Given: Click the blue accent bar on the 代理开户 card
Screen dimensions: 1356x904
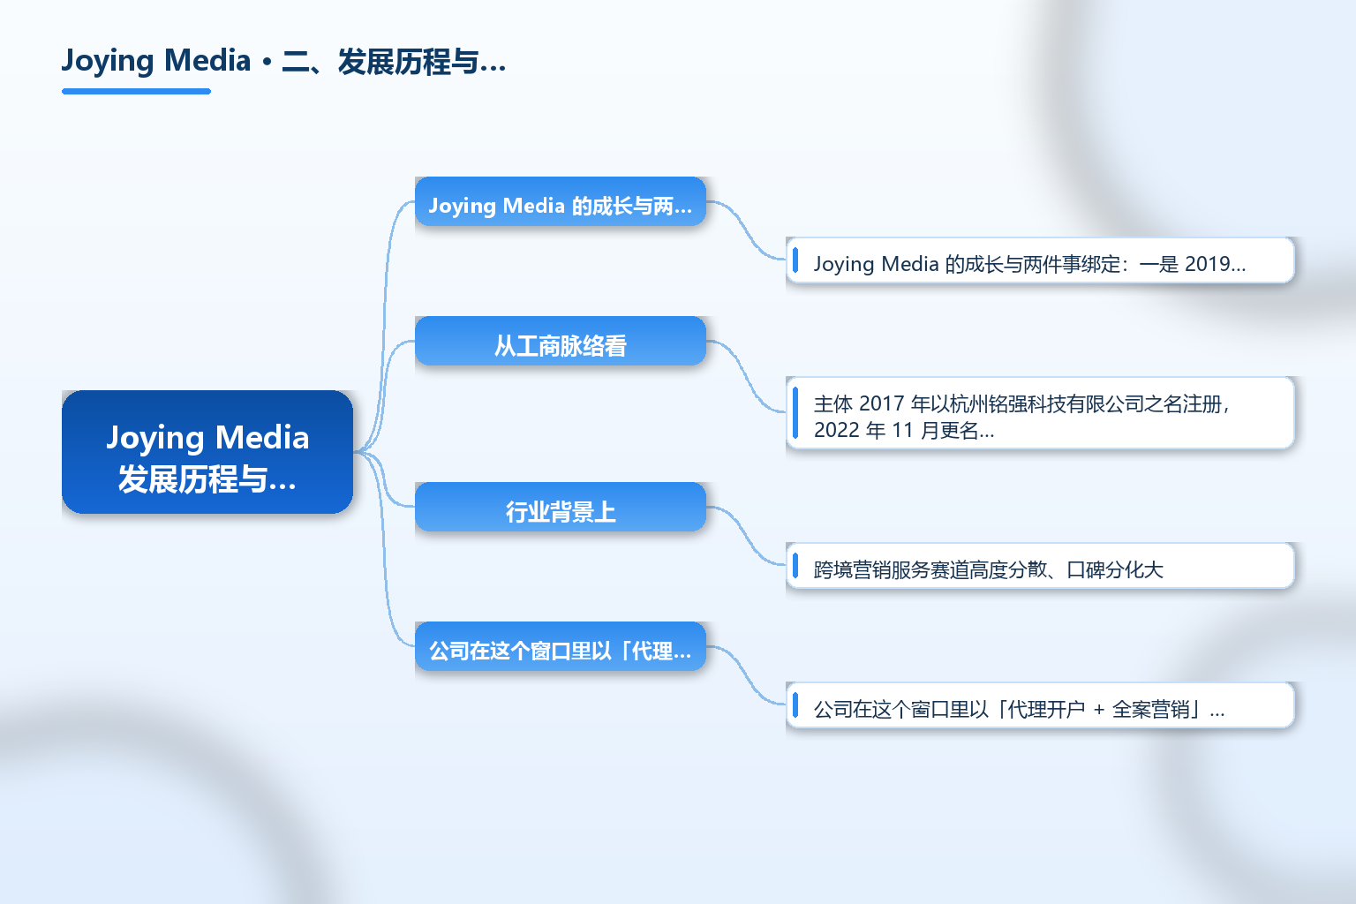Looking at the screenshot, I should pos(795,705).
